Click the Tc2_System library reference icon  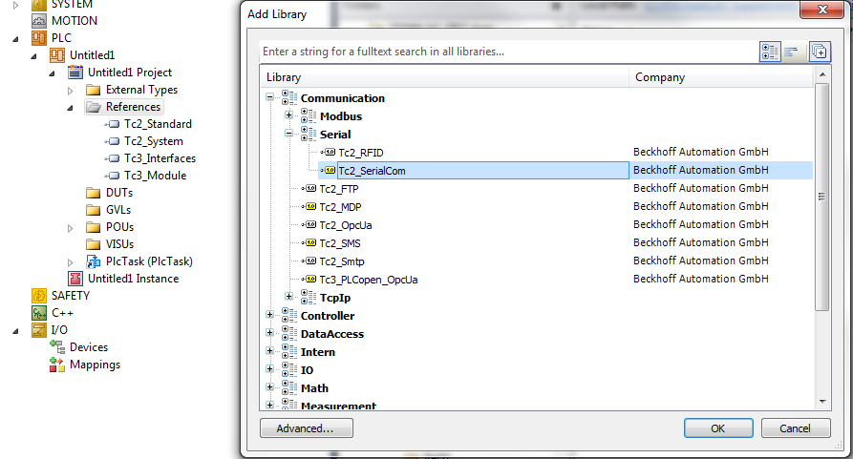point(113,141)
